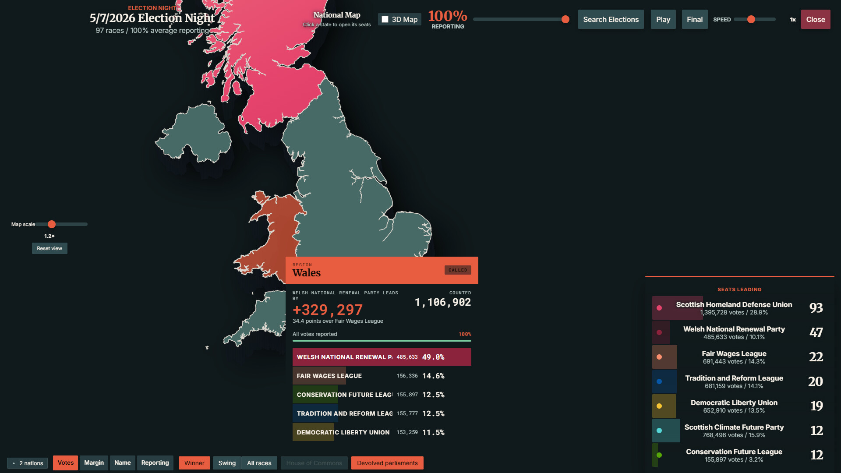Enable the 3D Map checkbox
This screenshot has height=473, width=841.
tap(385, 19)
